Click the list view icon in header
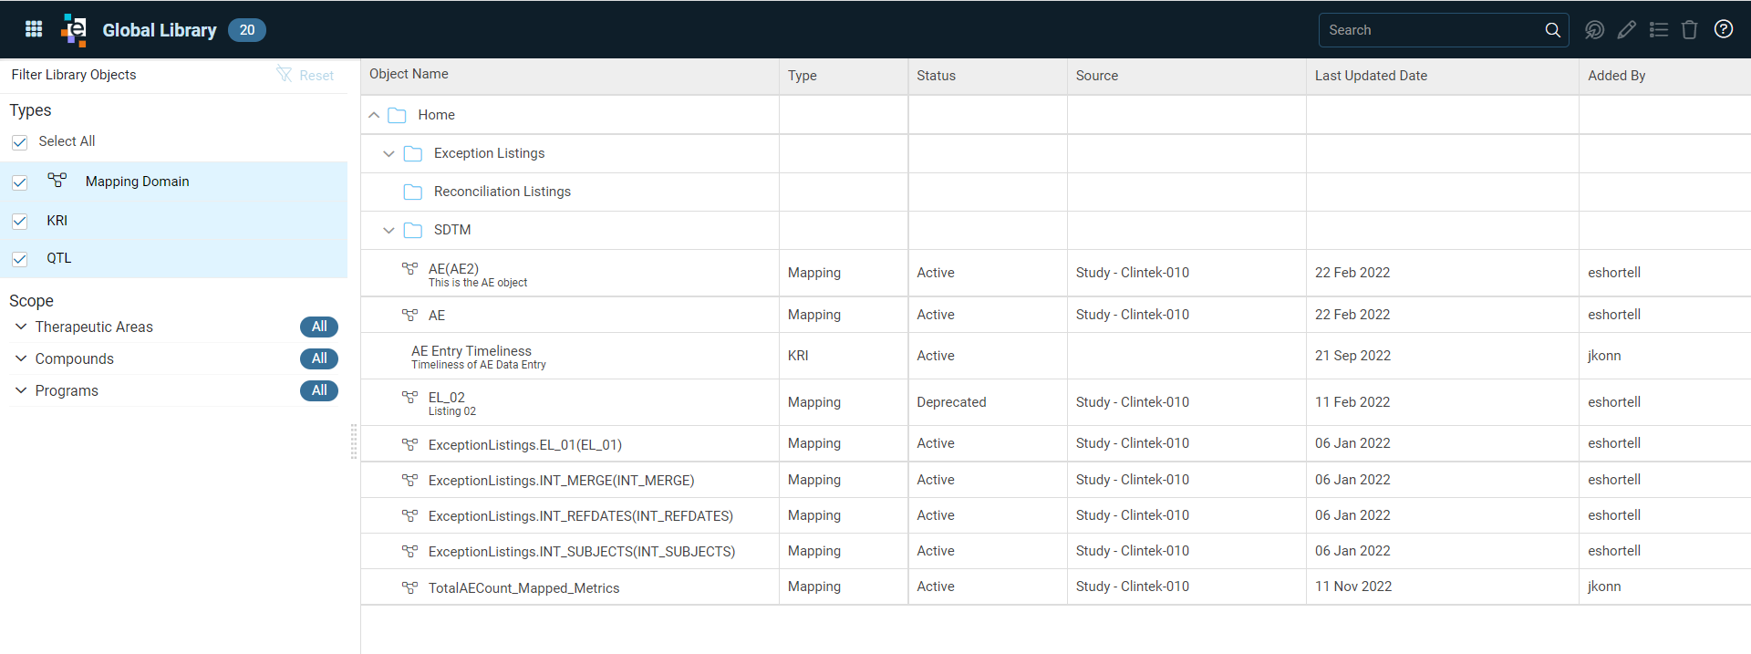This screenshot has height=654, width=1751. 1659,30
